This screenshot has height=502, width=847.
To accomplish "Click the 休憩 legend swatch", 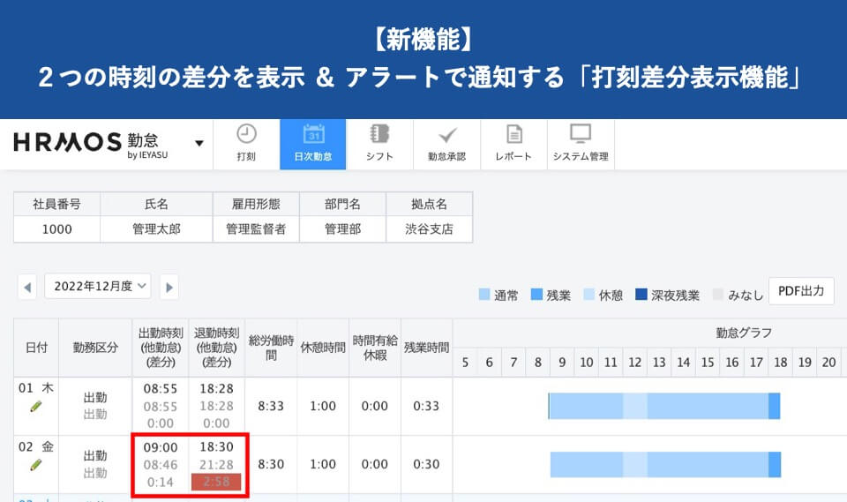I will tap(588, 295).
